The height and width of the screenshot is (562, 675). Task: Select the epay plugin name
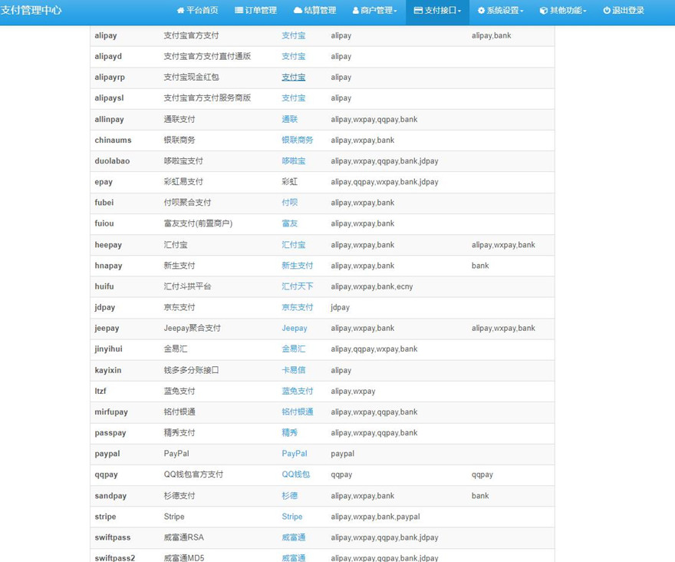pyautogui.click(x=104, y=182)
